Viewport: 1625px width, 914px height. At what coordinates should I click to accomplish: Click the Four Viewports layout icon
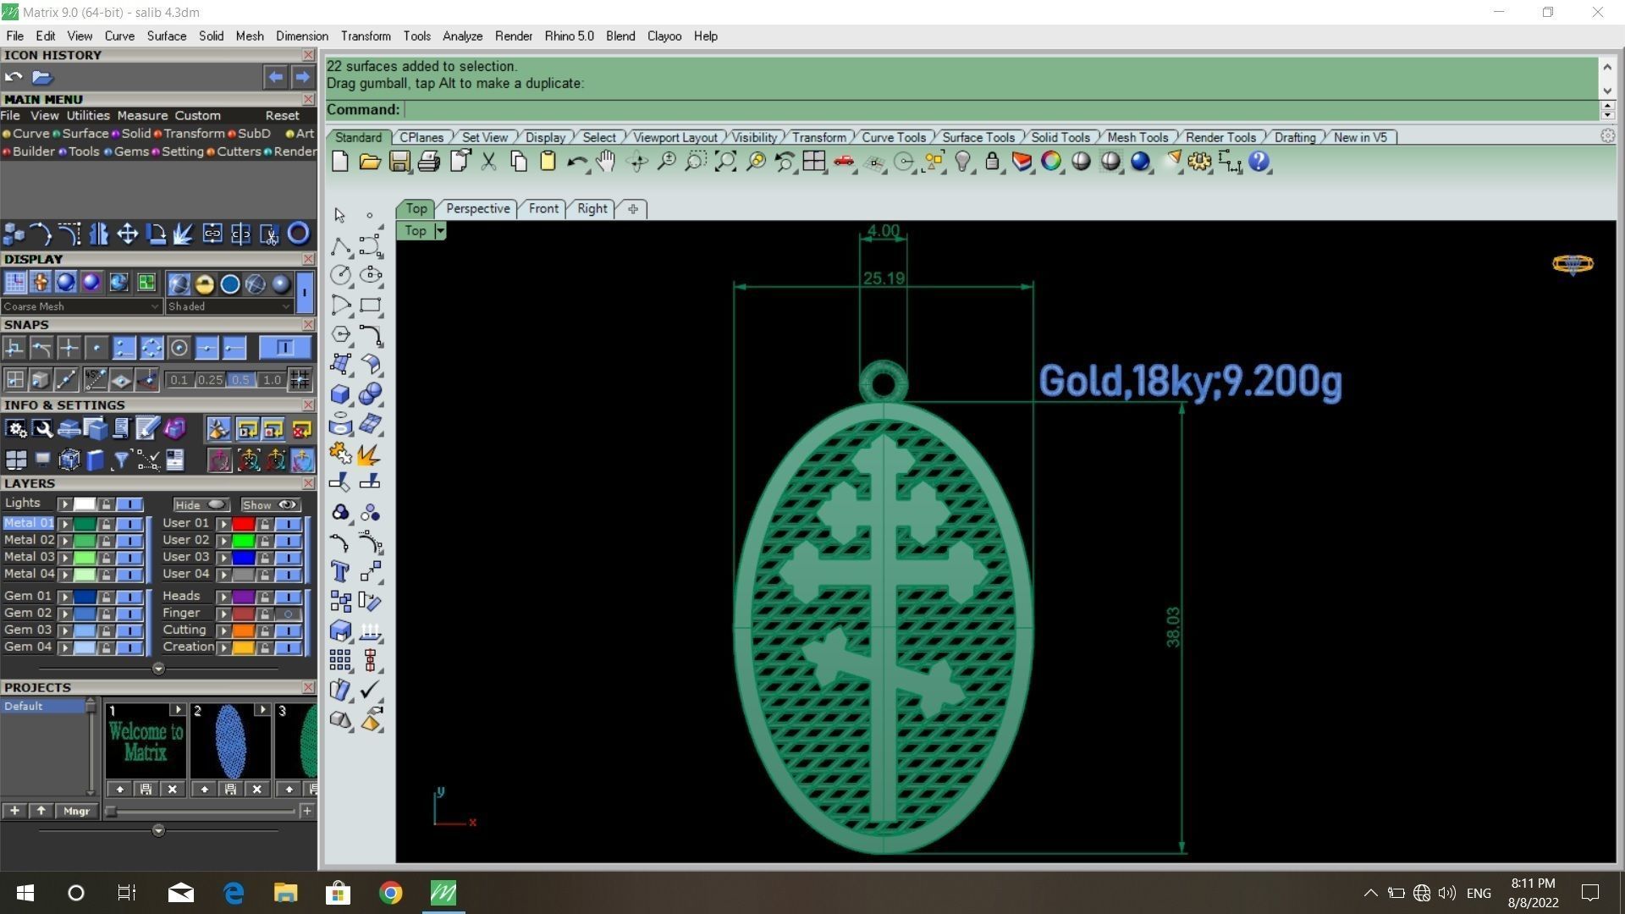pyautogui.click(x=814, y=162)
